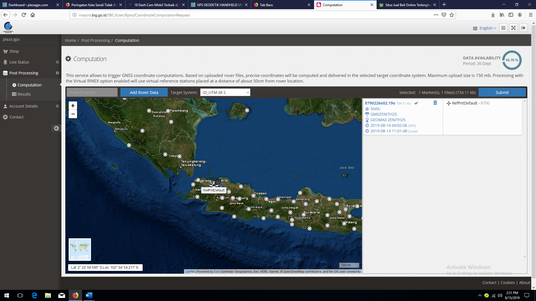Bookmark this page with star icon
Screen dimensions: 536x301
(452, 15)
